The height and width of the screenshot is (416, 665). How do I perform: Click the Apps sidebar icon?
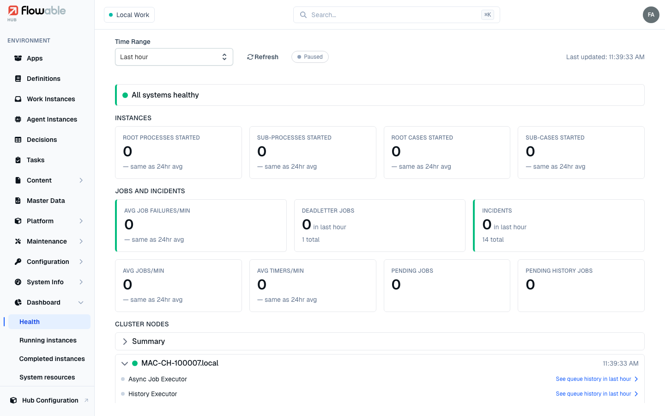[x=18, y=58]
